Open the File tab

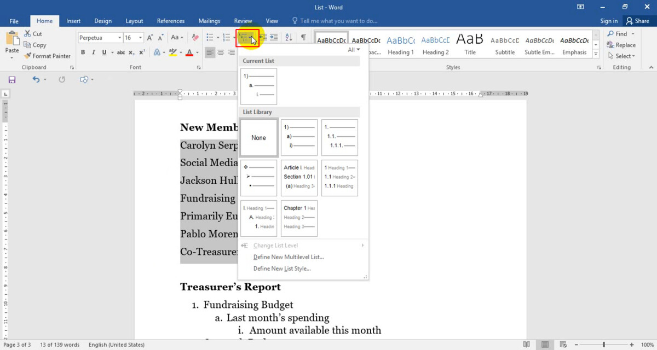coord(14,21)
